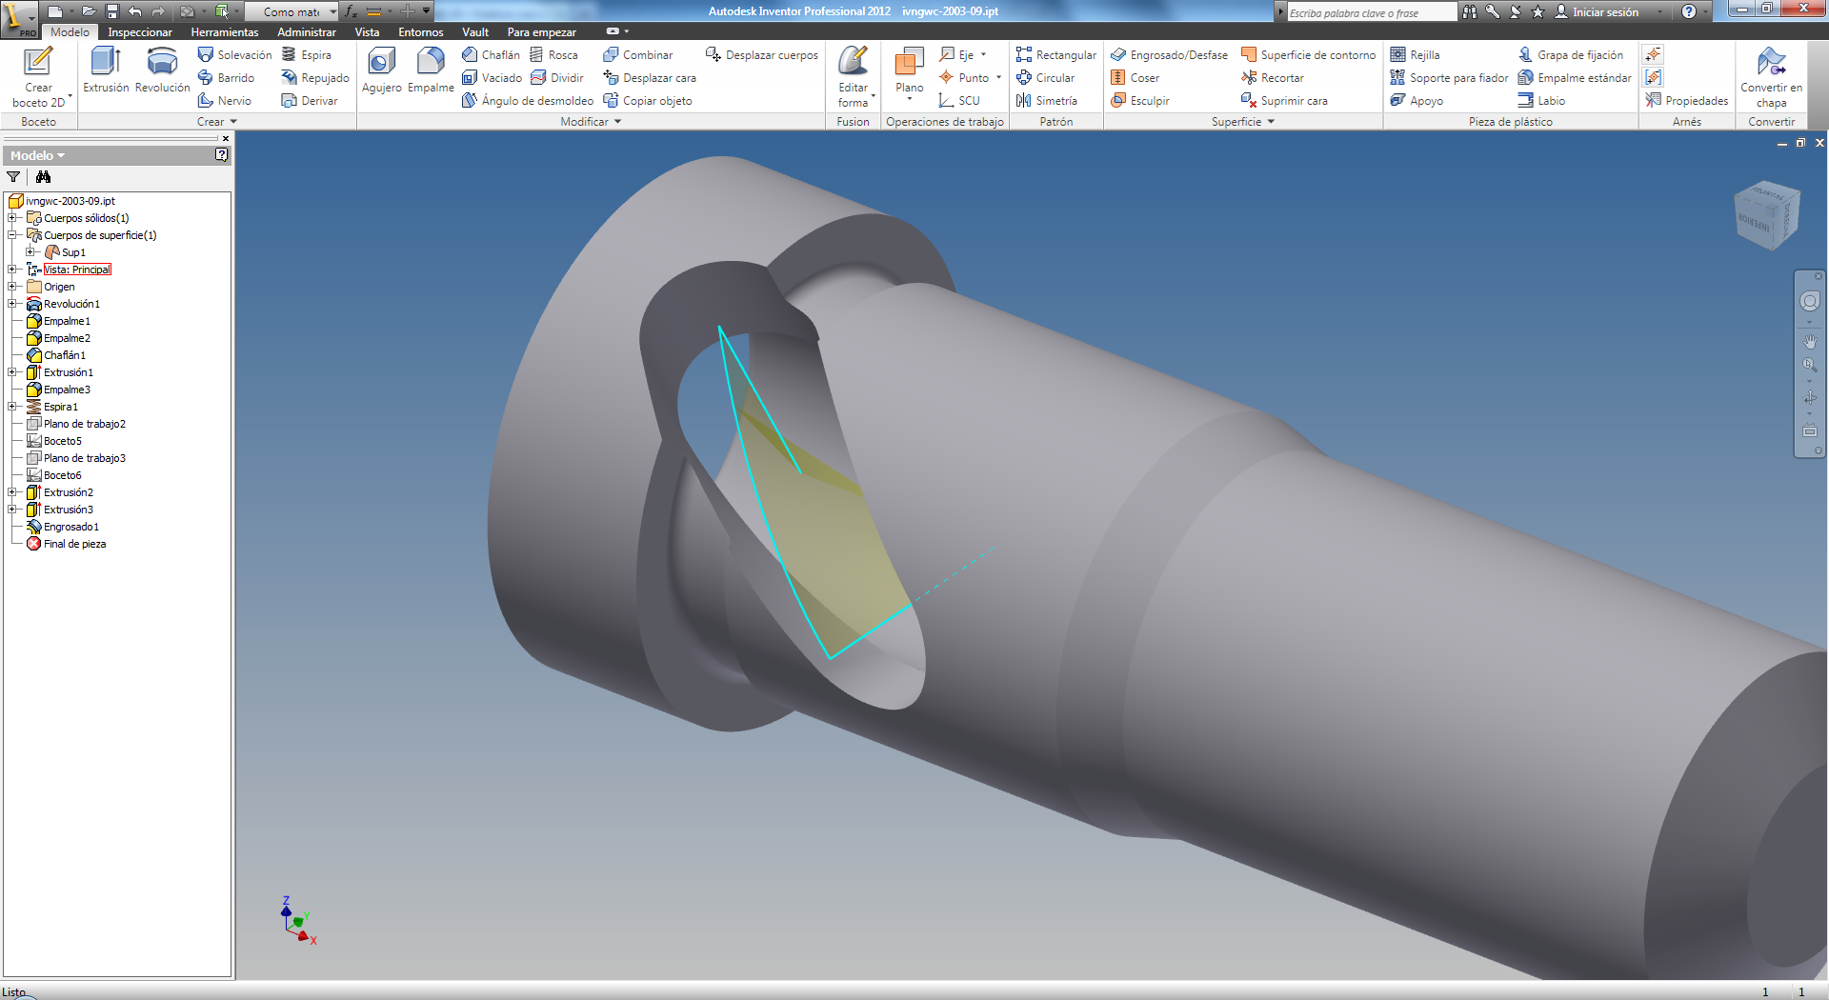This screenshot has height=1000, width=1829.
Task: Open Editar forma fusion tool
Action: pos(853,76)
